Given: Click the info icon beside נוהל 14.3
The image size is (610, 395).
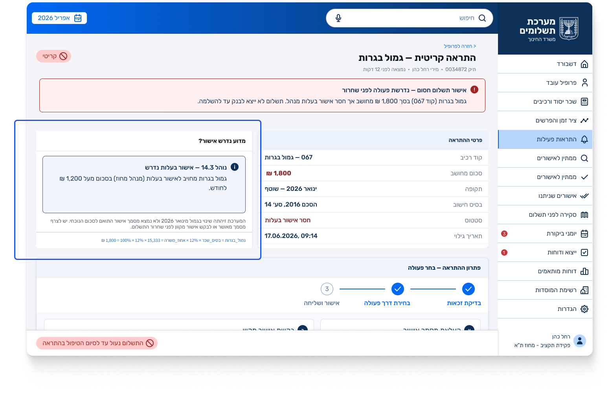Looking at the screenshot, I should [235, 167].
